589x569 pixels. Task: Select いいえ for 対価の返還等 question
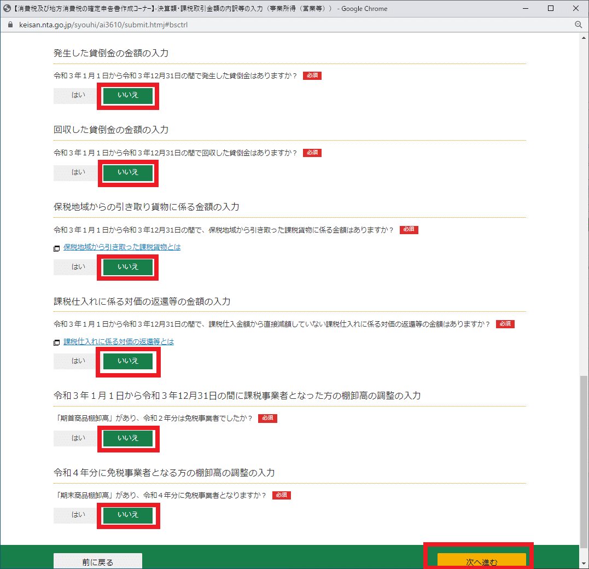pos(128,361)
